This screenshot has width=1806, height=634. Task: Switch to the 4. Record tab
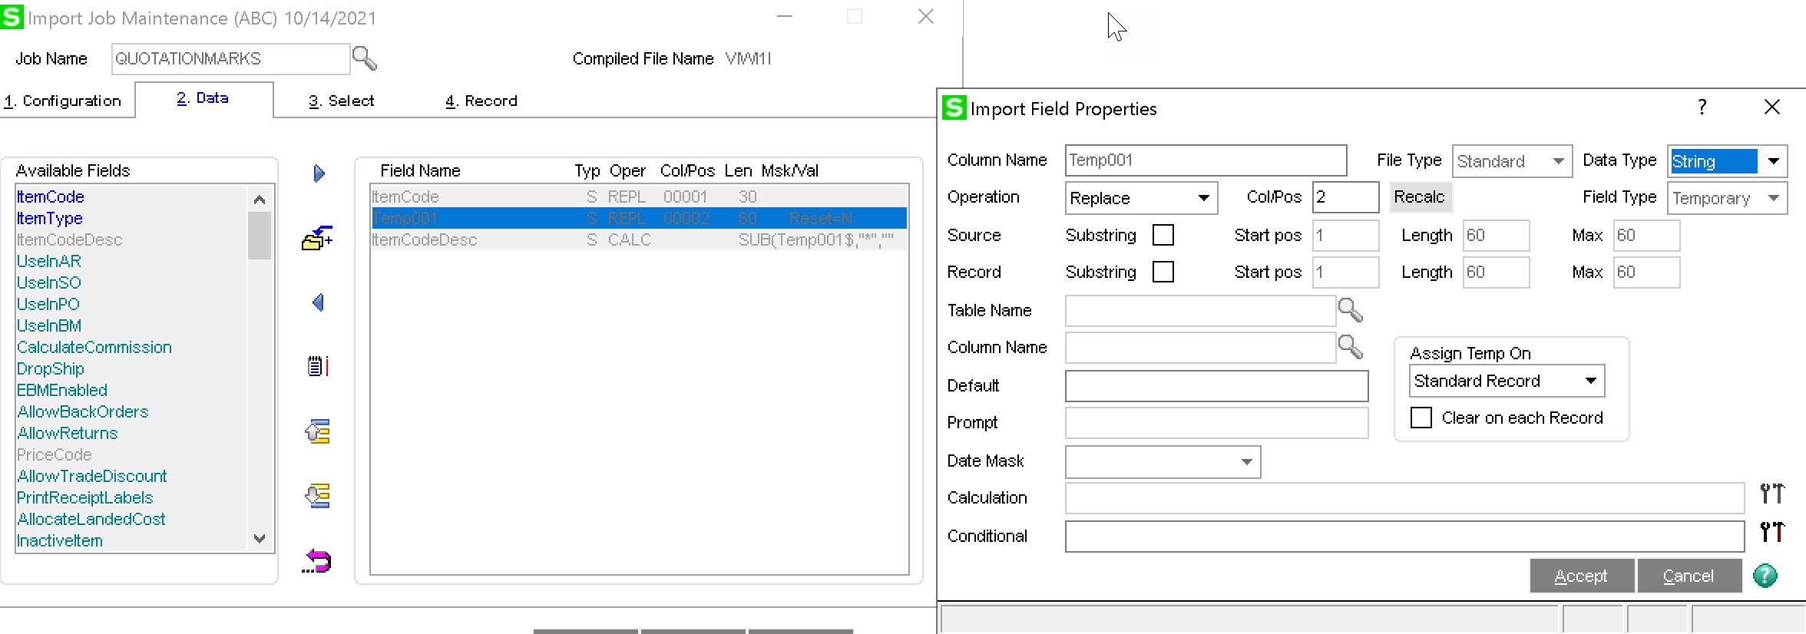(x=481, y=101)
